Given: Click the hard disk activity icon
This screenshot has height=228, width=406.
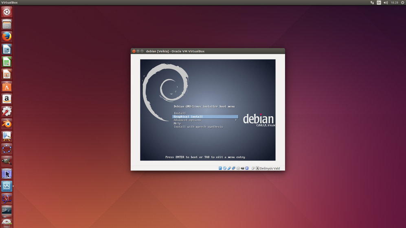Looking at the screenshot, I should (x=220, y=168).
